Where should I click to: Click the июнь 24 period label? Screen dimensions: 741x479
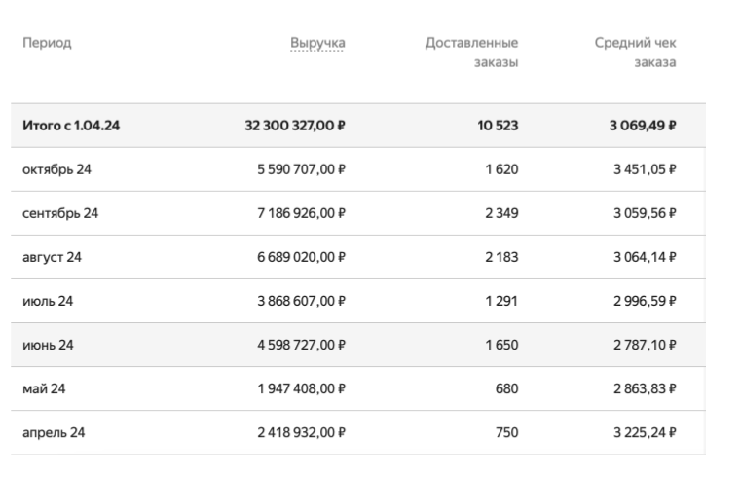click(x=48, y=345)
